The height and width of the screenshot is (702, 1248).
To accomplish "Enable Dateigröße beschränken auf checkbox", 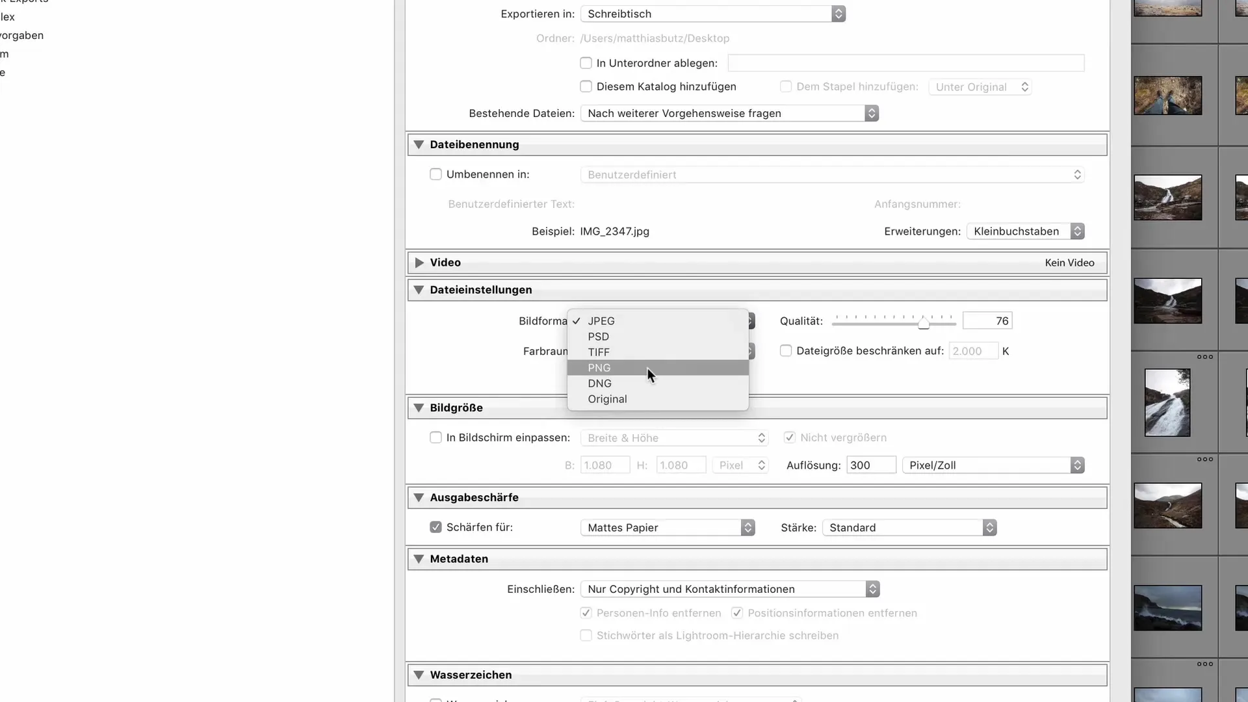I will (x=786, y=351).
